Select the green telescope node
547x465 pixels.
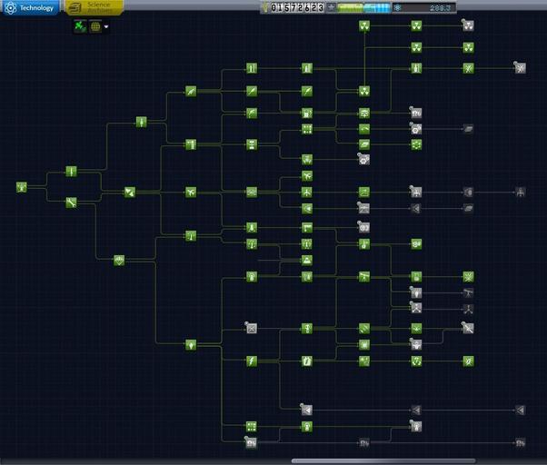[x=364, y=277]
